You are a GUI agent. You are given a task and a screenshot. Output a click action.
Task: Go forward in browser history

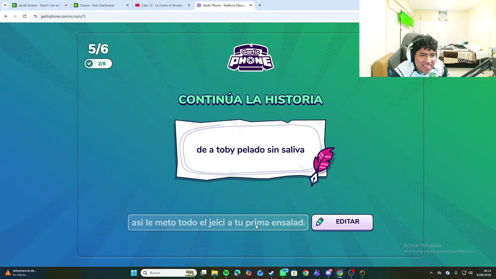15,16
